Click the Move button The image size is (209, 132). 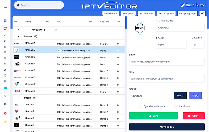pyautogui.click(x=180, y=96)
